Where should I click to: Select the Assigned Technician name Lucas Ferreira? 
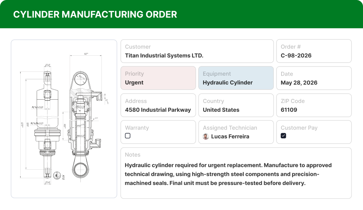click(230, 136)
